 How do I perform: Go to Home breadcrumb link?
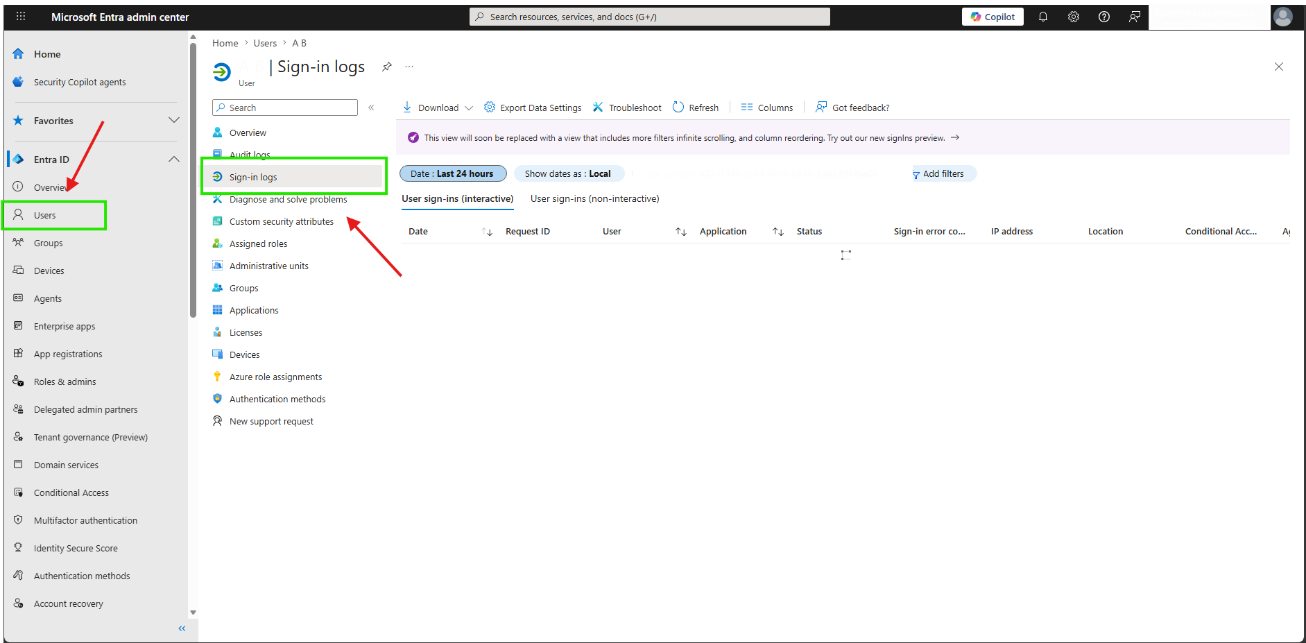tap(225, 43)
